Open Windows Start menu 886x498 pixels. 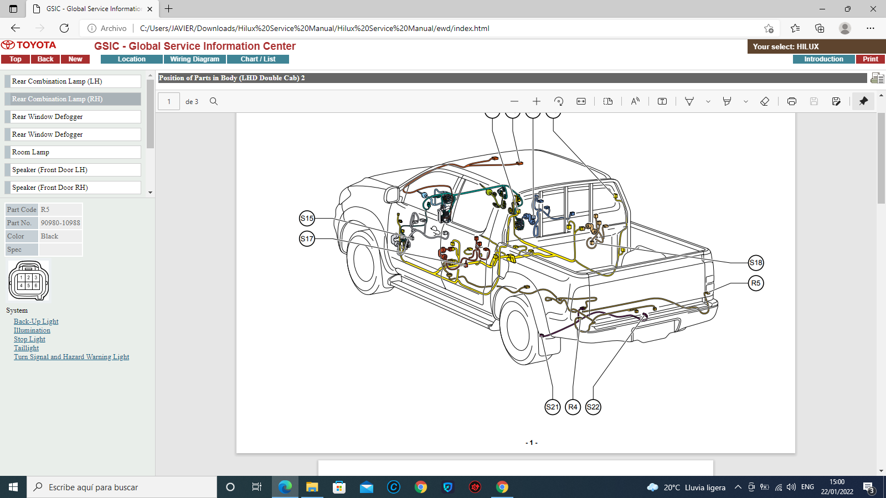tap(13, 487)
